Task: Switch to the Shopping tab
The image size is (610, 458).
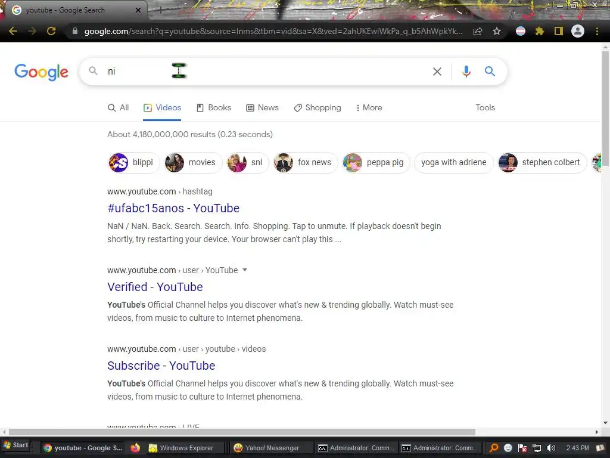Action: (x=318, y=108)
